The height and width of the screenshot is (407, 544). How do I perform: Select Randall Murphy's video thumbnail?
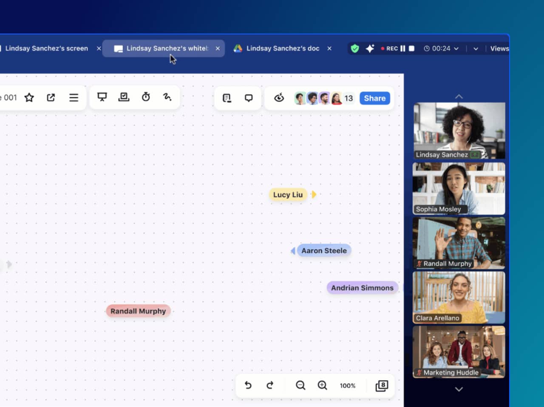pos(459,242)
